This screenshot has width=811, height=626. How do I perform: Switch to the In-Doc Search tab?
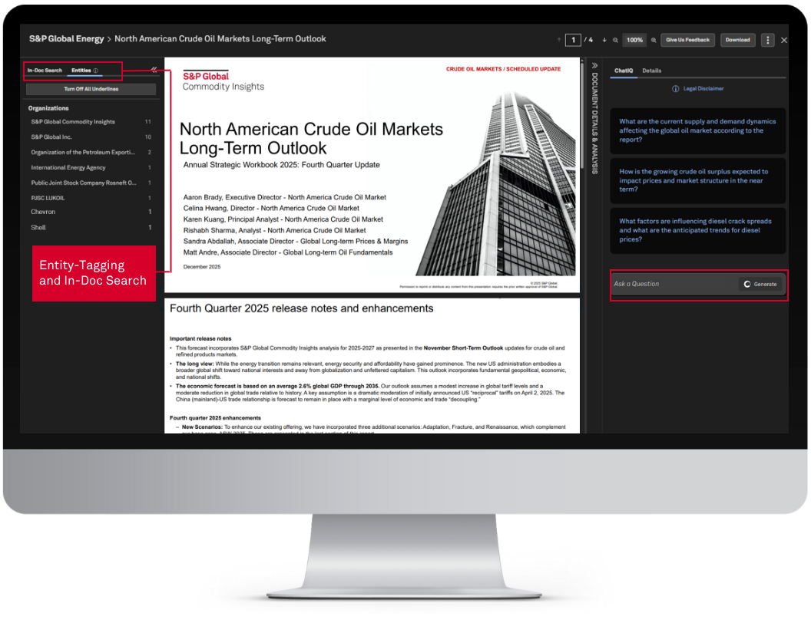point(45,71)
